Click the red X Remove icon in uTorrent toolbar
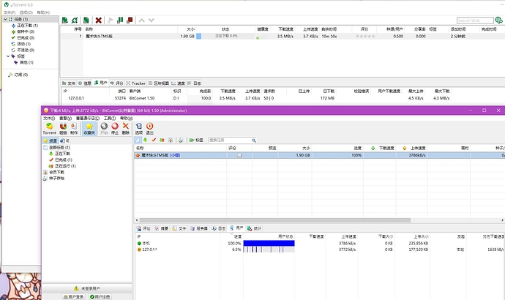The image size is (505, 300). 99,20
